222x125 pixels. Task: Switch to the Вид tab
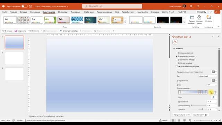pos(117,12)
